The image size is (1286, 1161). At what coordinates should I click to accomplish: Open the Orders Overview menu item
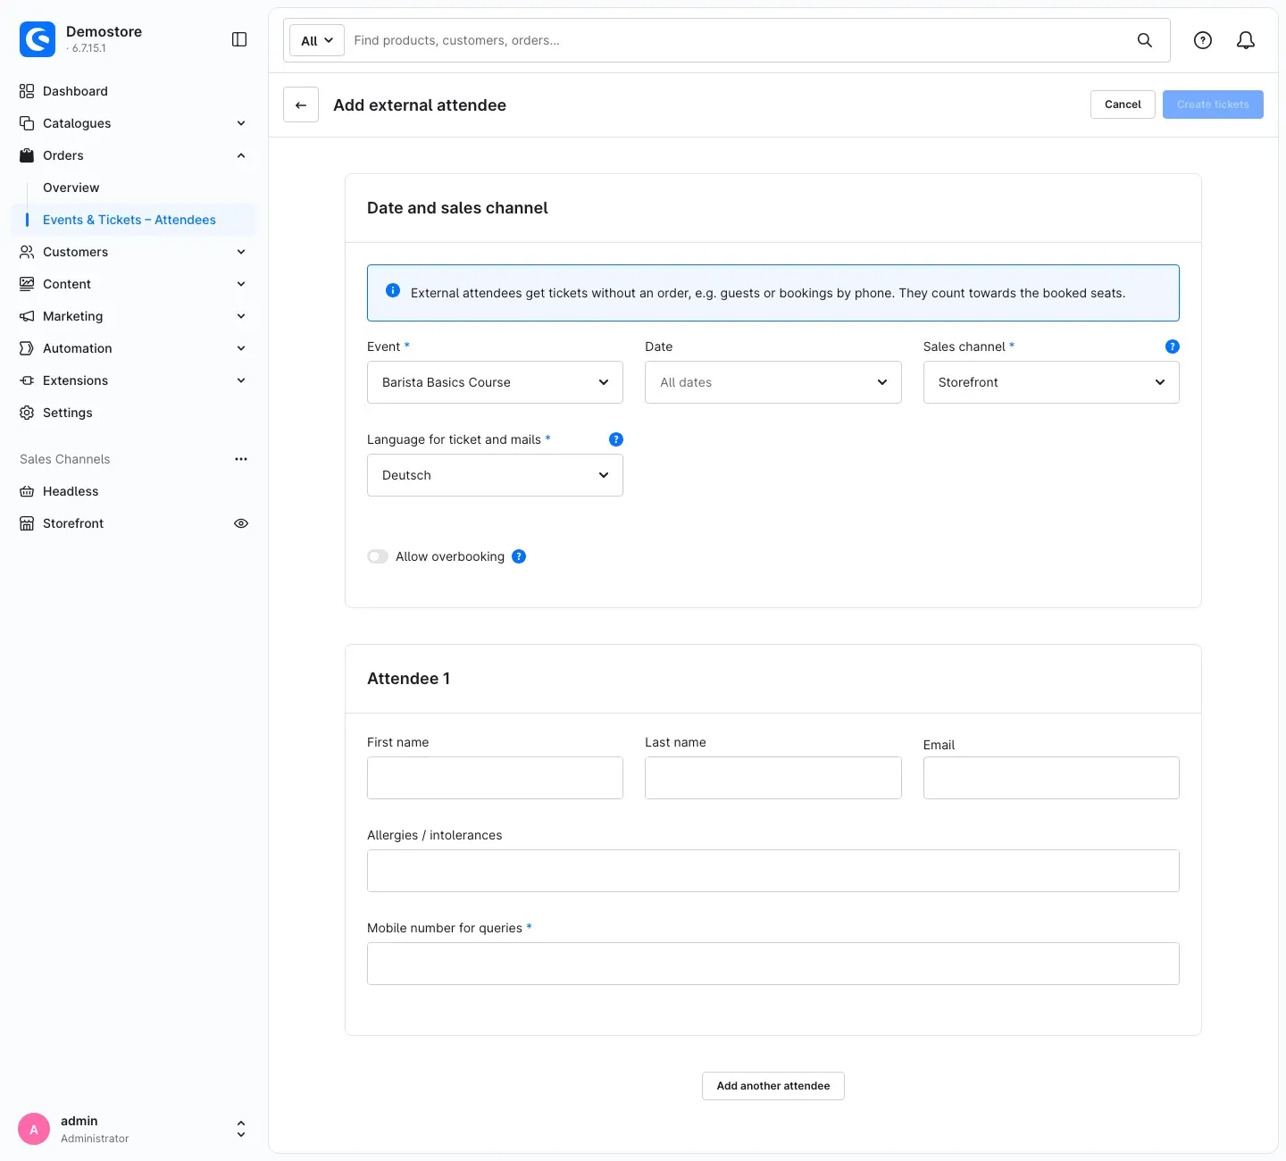pyautogui.click(x=71, y=188)
